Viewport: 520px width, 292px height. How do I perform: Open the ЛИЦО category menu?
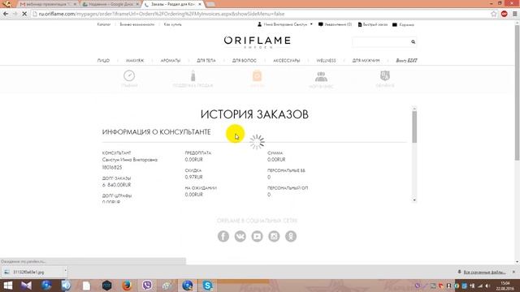point(103,61)
